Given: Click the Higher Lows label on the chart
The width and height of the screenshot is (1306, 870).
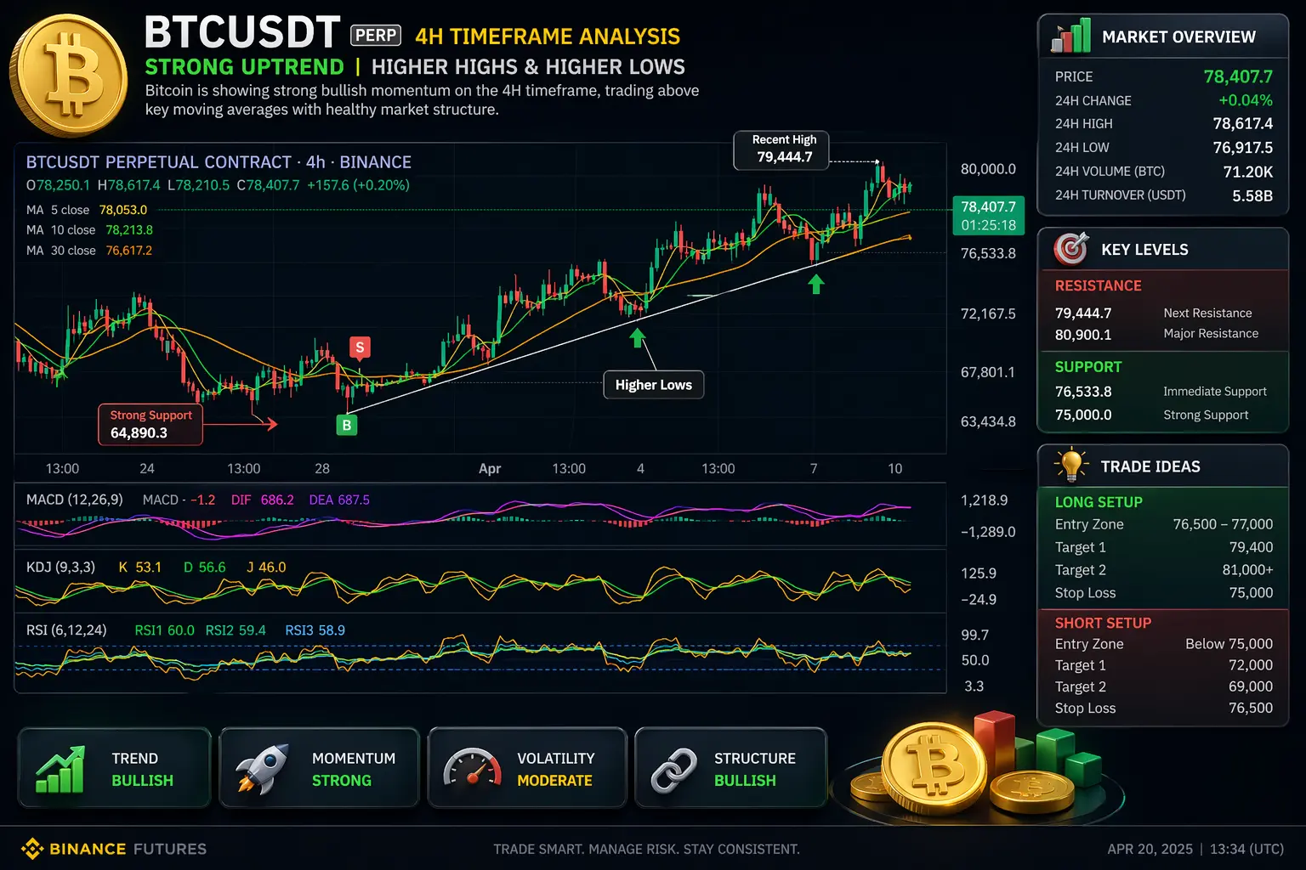Looking at the screenshot, I should pyautogui.click(x=653, y=385).
